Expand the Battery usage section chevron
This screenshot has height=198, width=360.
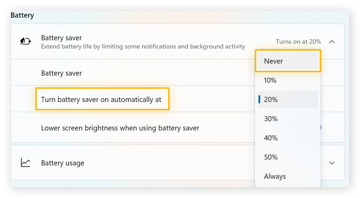tap(332, 163)
